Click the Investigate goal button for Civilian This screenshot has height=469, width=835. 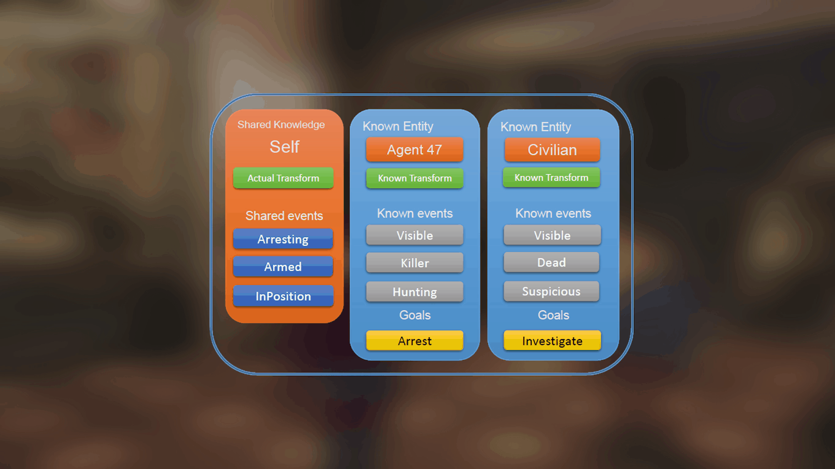tap(552, 341)
